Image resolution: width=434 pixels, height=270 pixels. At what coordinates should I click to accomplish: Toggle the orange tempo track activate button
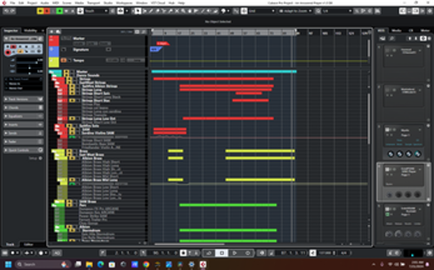coord(63,60)
